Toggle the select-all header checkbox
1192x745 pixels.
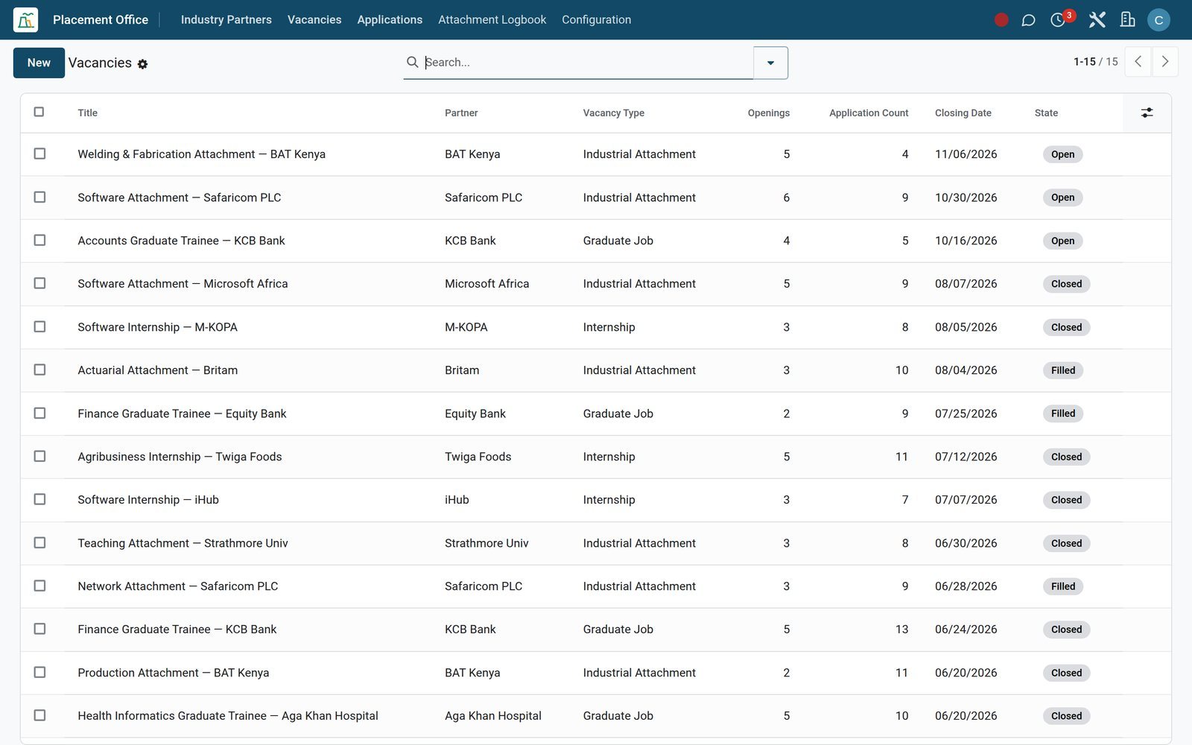[x=39, y=112]
